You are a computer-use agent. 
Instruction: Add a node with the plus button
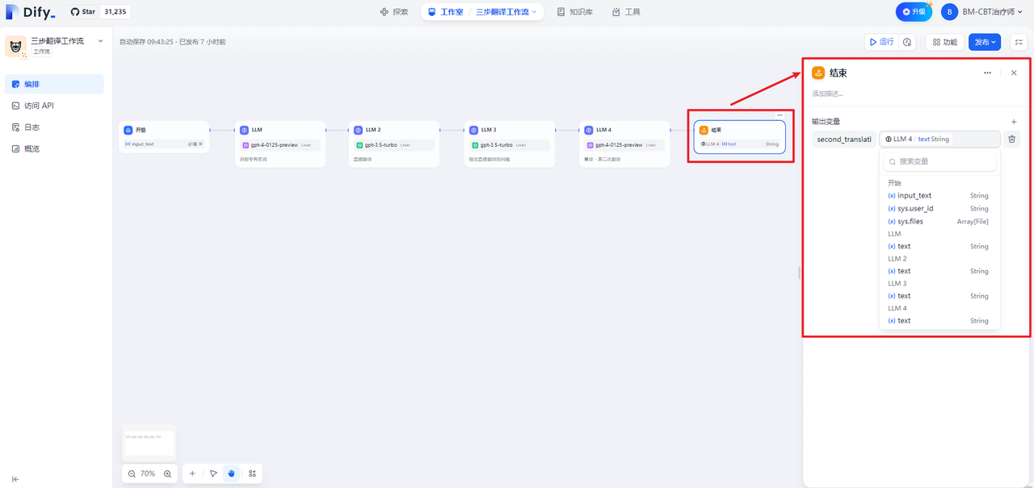pyautogui.click(x=192, y=473)
